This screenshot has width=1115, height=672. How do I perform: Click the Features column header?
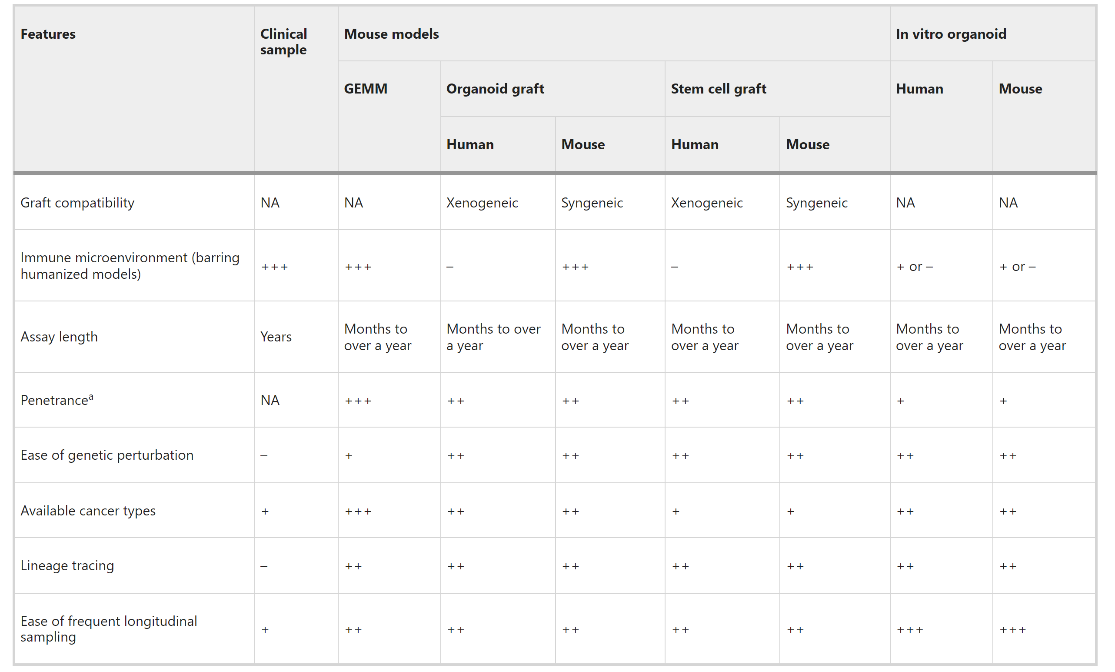[x=48, y=34]
